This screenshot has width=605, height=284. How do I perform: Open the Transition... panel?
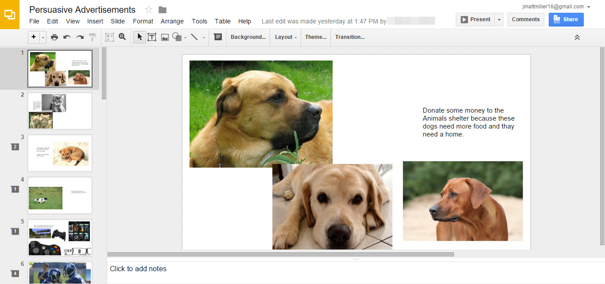[x=350, y=37]
